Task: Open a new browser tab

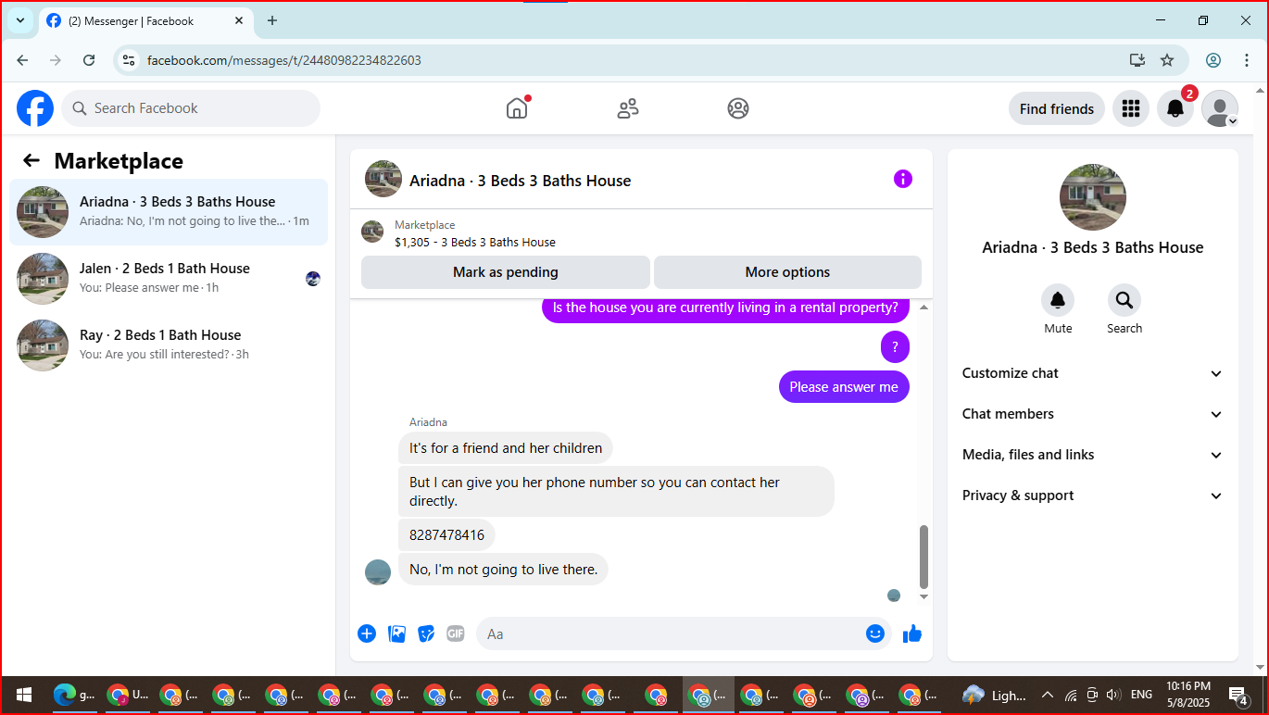Action: pos(272,20)
